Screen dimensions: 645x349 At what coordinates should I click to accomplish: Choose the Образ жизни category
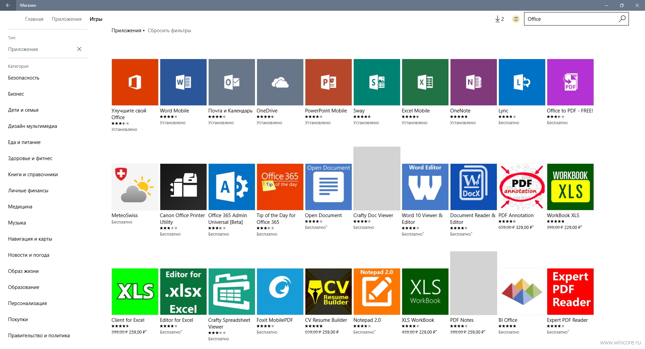pyautogui.click(x=23, y=271)
